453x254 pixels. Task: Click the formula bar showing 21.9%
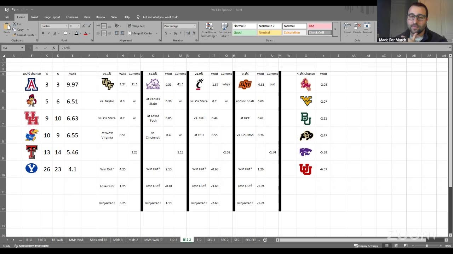pos(254,48)
